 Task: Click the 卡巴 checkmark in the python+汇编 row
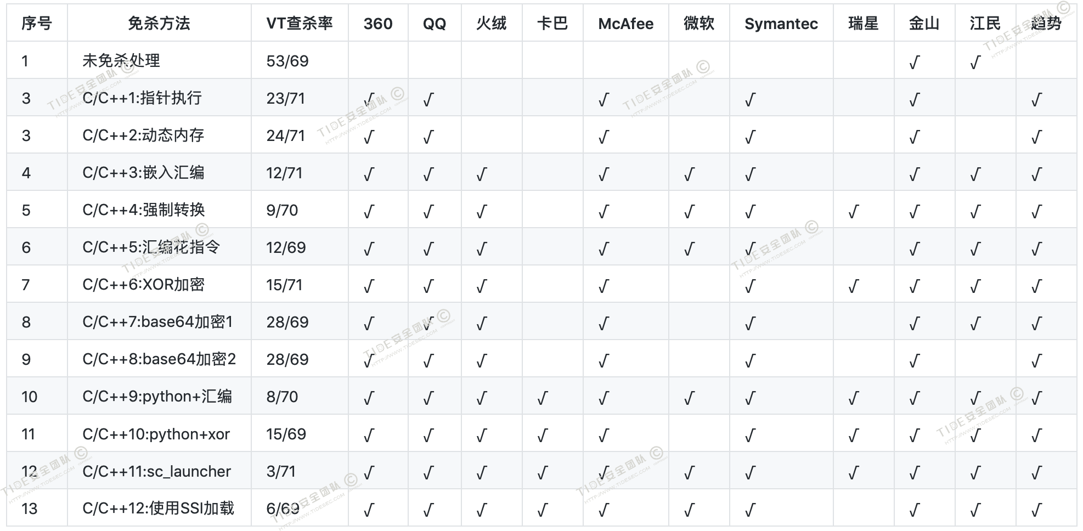coord(543,398)
